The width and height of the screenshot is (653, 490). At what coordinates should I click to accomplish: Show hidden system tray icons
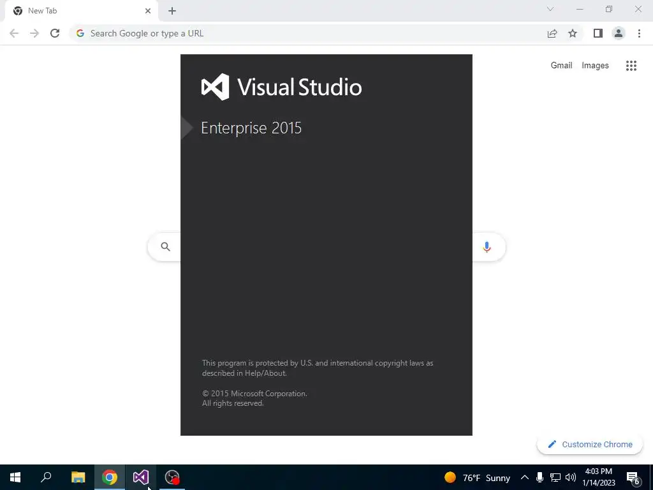(x=525, y=477)
